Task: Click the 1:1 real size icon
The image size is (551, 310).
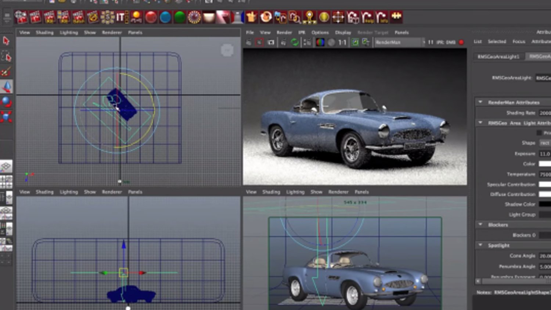Action: (342, 43)
